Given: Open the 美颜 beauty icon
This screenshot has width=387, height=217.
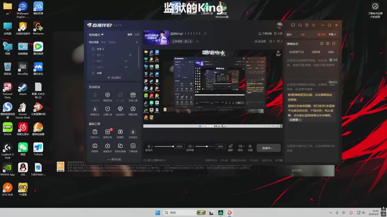Looking at the screenshot, I should click(230, 146).
